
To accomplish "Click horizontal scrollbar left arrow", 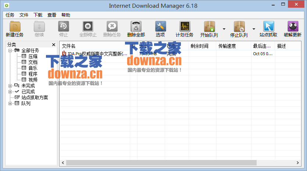I will pos(63,163).
